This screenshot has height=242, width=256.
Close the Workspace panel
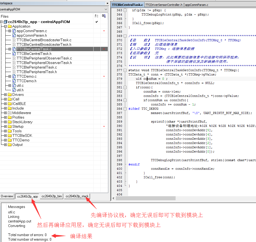click(107, 3)
